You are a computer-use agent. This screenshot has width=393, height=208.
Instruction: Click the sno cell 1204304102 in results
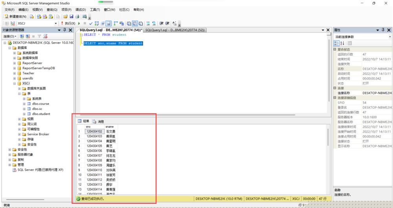click(x=94, y=131)
